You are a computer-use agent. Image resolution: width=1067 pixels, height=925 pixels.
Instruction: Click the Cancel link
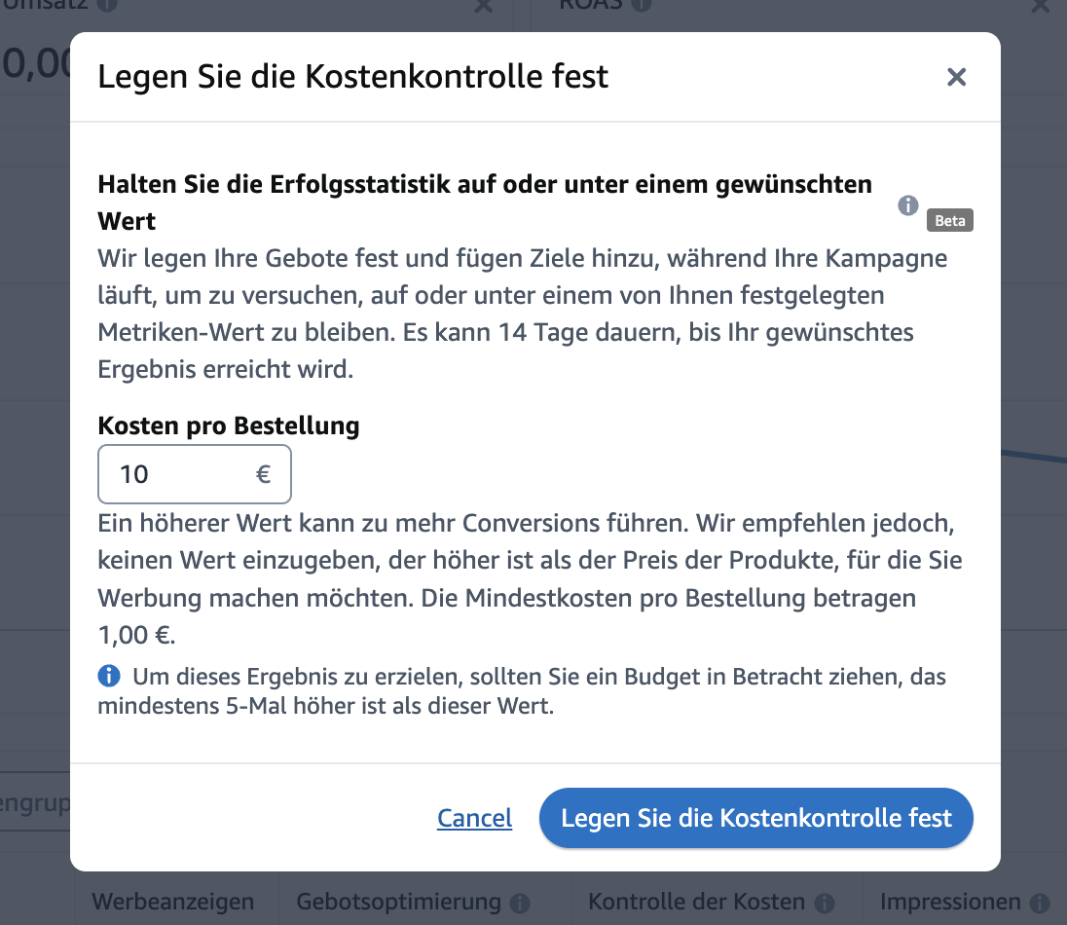(474, 818)
